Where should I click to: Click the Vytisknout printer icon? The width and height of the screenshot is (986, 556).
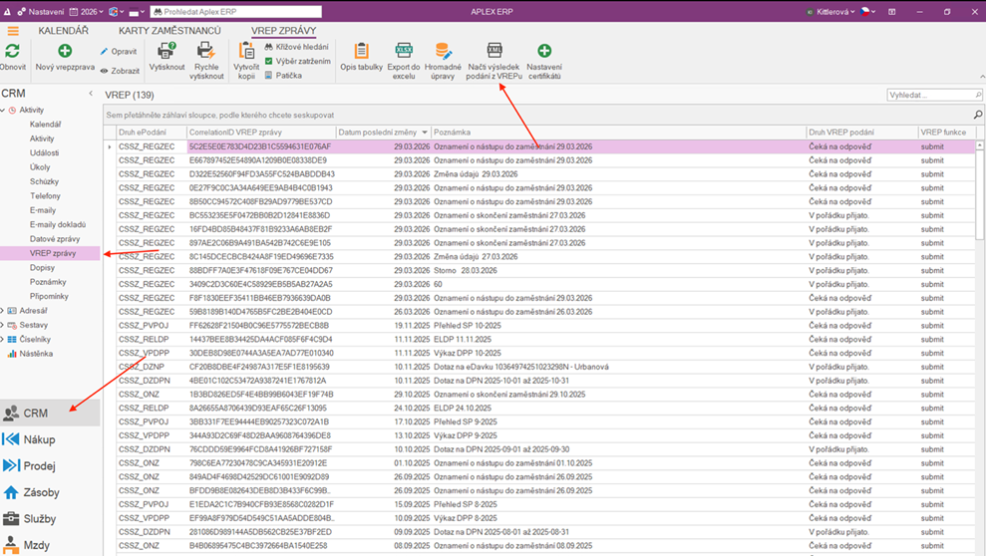166,51
